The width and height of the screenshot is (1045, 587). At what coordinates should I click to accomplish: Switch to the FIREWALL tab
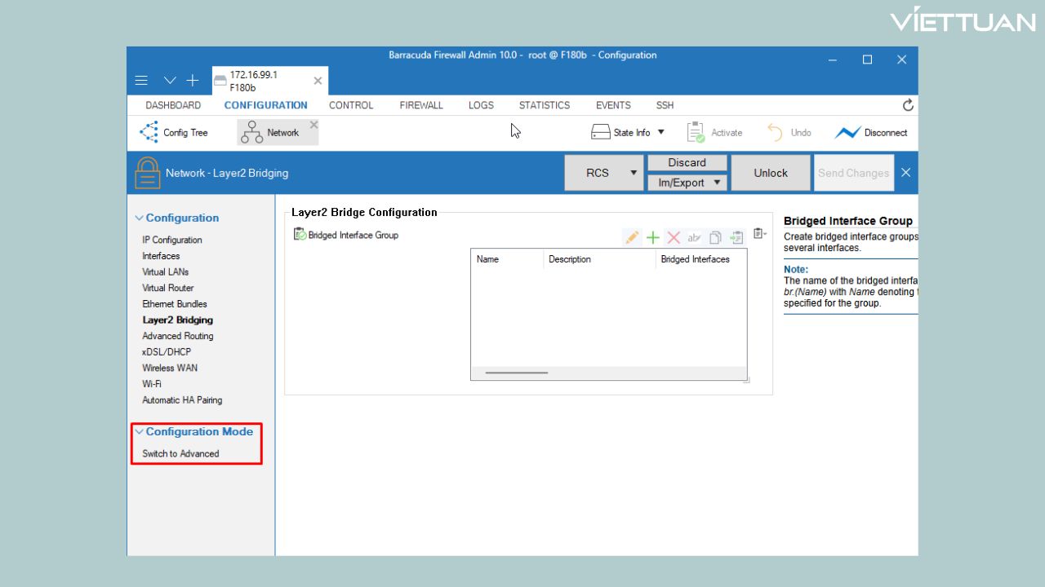[x=421, y=105]
